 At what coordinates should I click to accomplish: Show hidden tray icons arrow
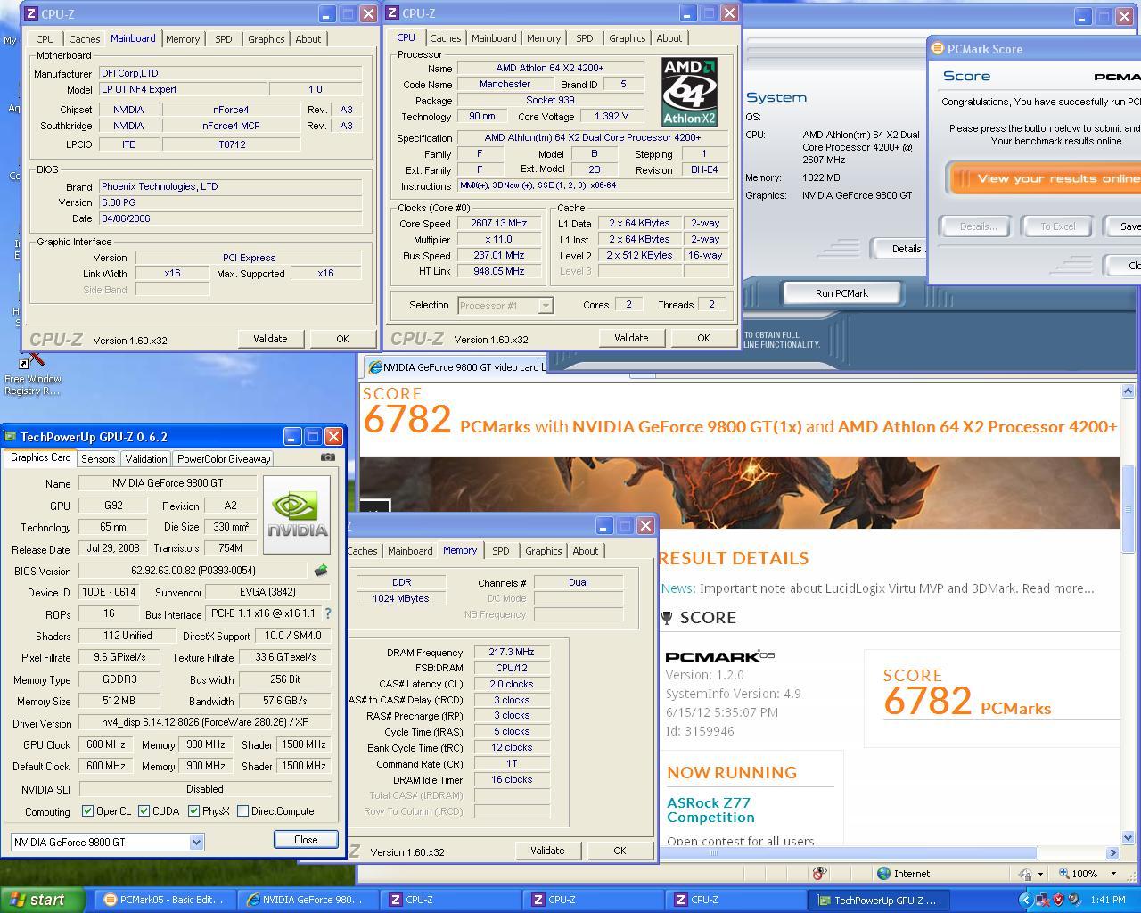[x=1025, y=900]
